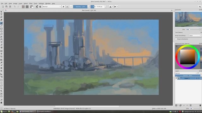Image resolution: width=202 pixels, height=113 pixels.
Task: Select the Line tool
Action: (x=1, y=26)
